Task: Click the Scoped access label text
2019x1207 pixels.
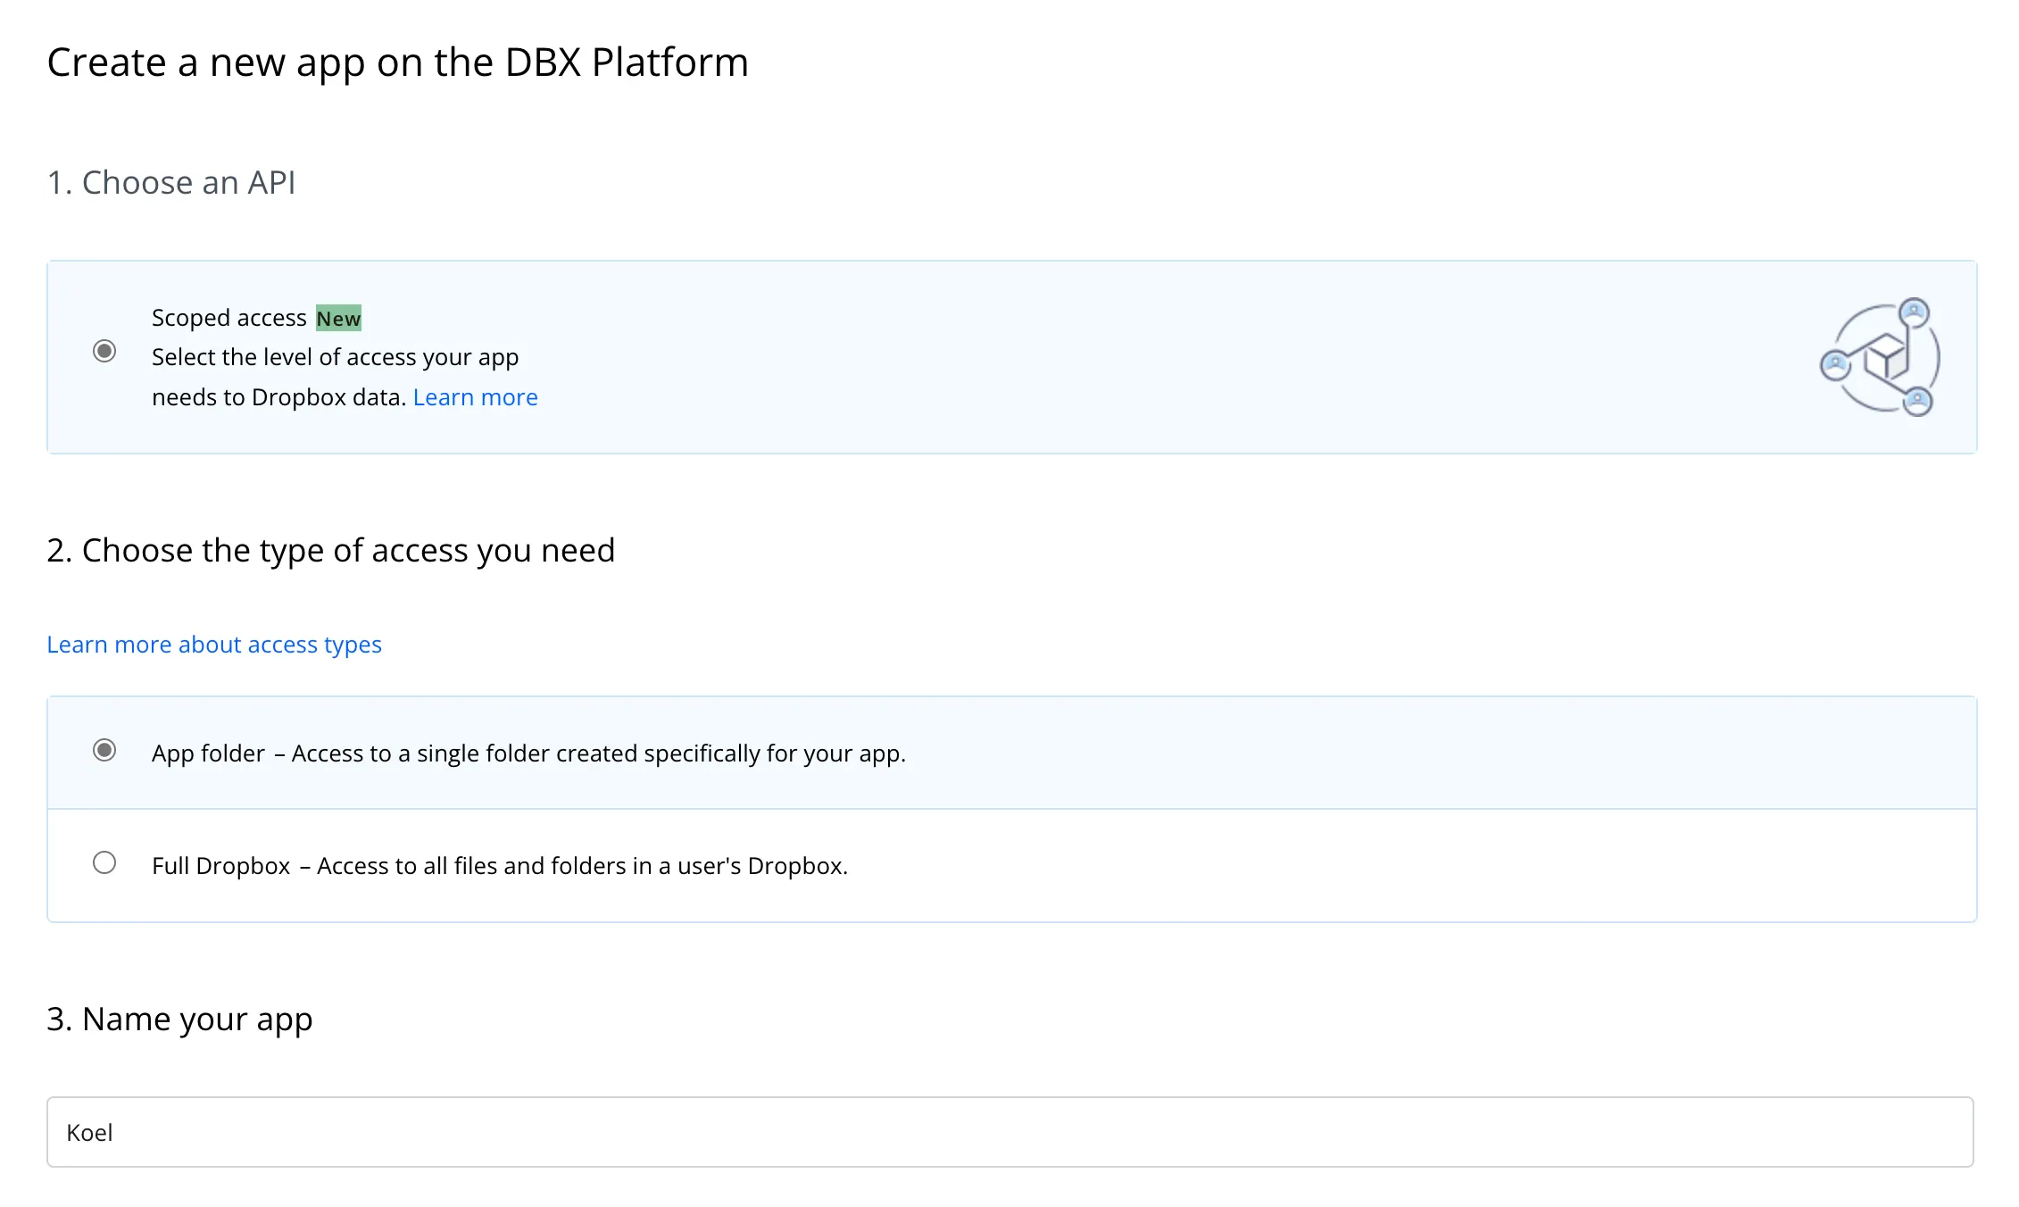Action: (x=228, y=318)
